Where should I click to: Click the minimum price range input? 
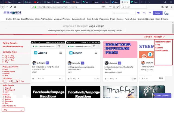(5, 81)
